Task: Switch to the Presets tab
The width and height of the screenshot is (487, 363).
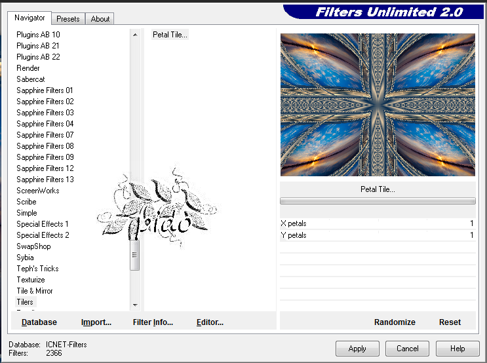Action: (x=68, y=19)
